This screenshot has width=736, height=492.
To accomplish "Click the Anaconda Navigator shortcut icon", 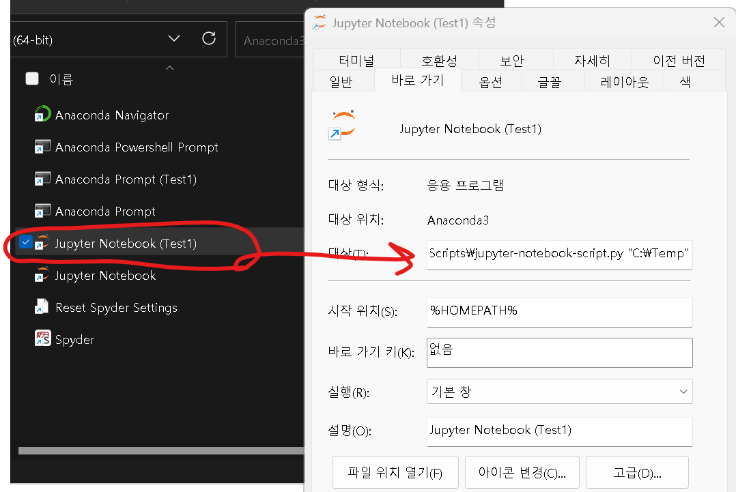I will (42, 114).
